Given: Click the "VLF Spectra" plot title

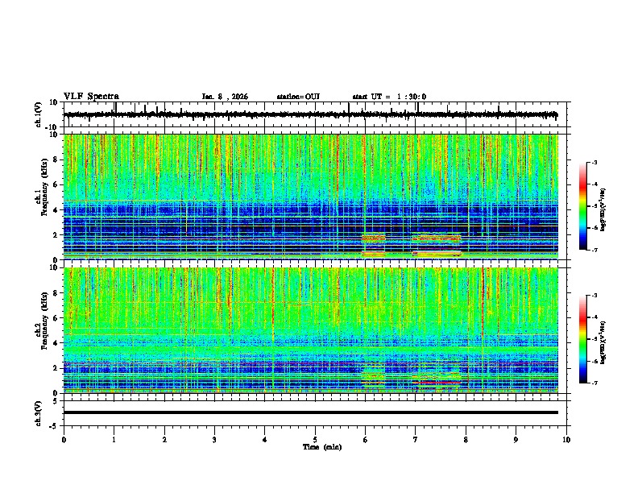Looking at the screenshot, I should tap(91, 97).
